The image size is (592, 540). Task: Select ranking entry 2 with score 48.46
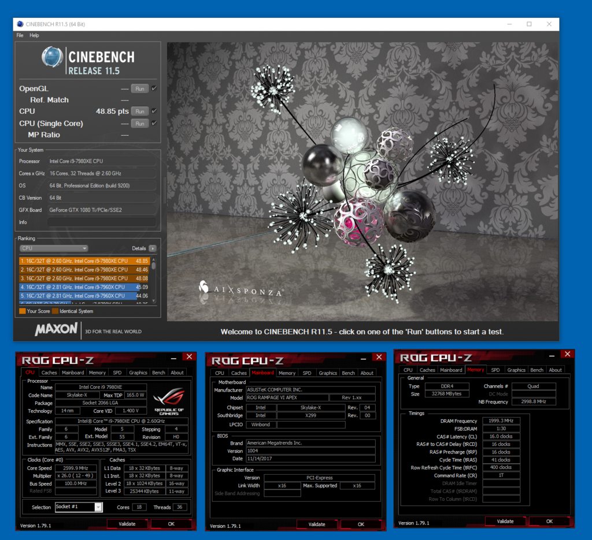tap(84, 270)
